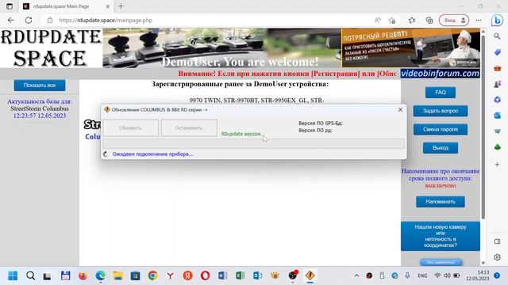Add a sidebar app with plus icon
The image size is (508, 285).
pos(497,164)
